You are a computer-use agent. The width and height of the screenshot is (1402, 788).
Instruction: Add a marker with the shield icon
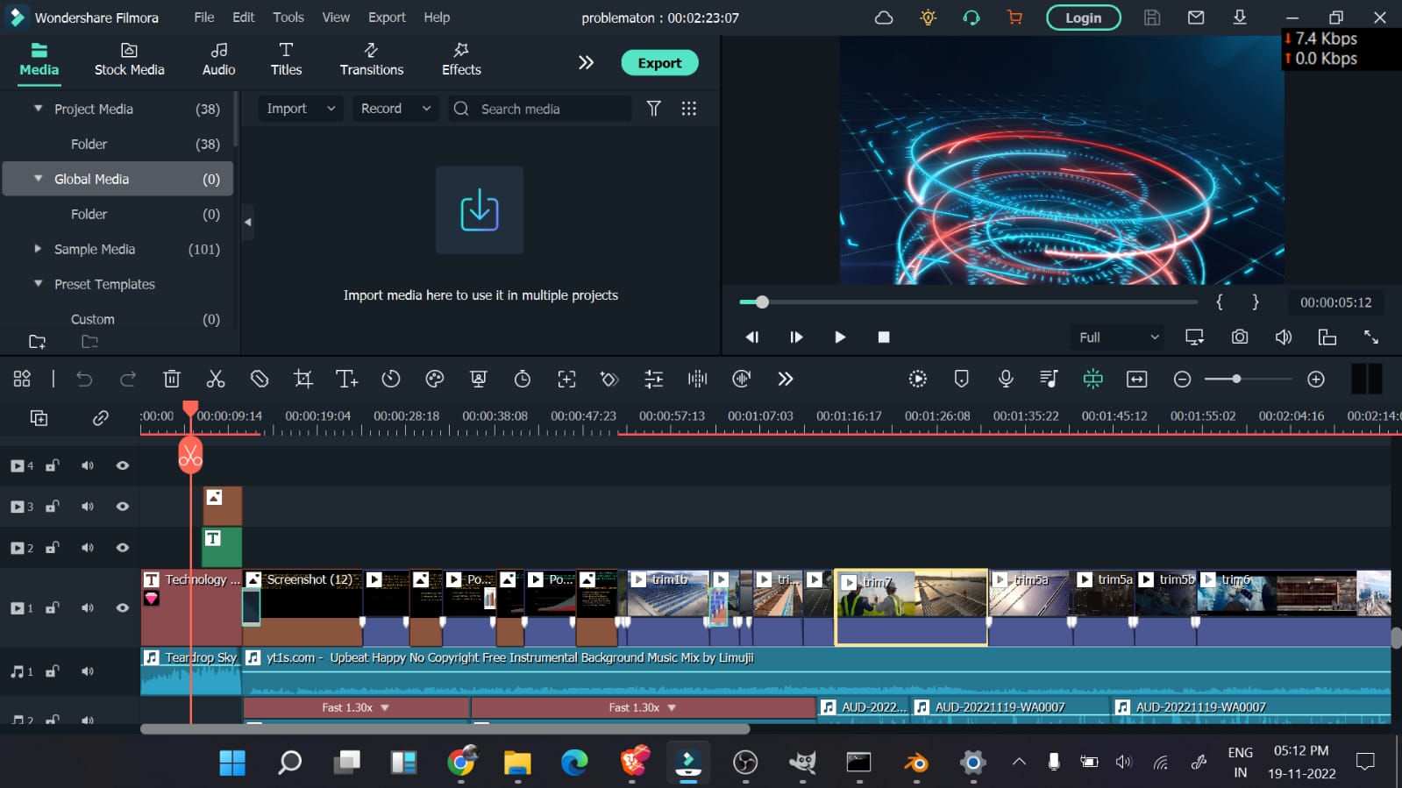click(962, 379)
